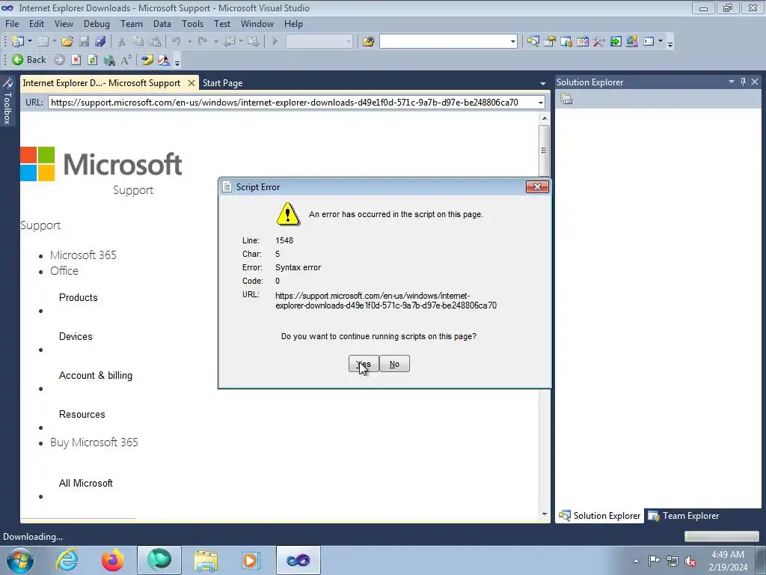Click the Paste clipboard toolbar icon

pyautogui.click(x=155, y=42)
